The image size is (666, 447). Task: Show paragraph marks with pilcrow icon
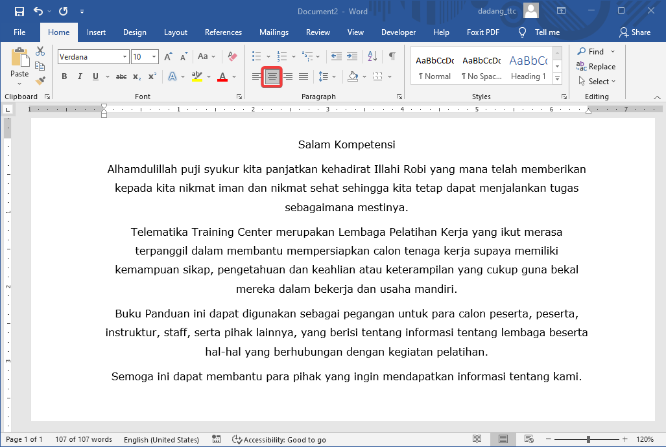pyautogui.click(x=392, y=56)
